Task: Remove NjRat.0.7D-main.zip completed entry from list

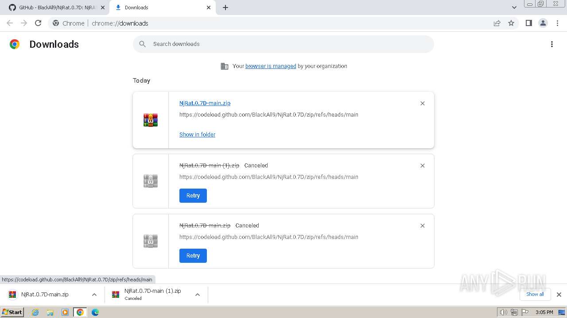Action: tap(423, 103)
